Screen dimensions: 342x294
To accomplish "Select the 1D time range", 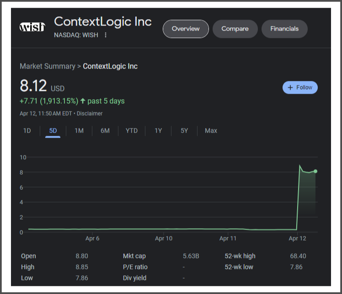I will (27, 131).
